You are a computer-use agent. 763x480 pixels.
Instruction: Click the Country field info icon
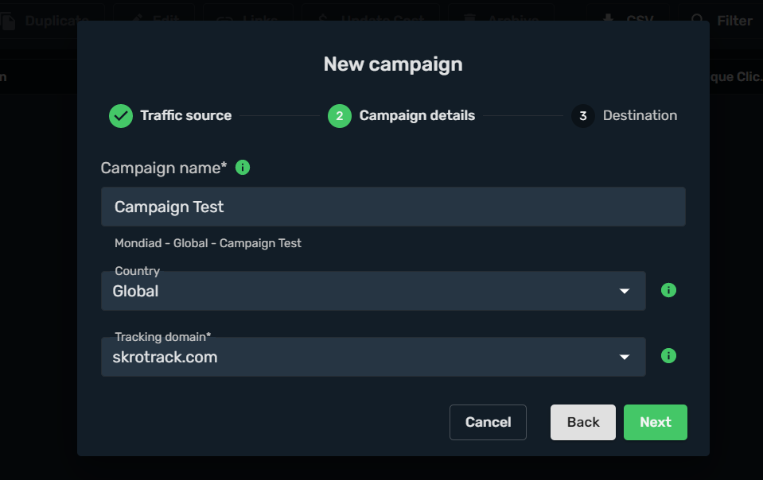[x=669, y=290]
